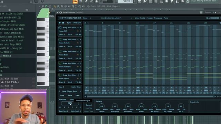
Task: Click the orange piano icon in top toolbar
Action: [x=75, y=1]
